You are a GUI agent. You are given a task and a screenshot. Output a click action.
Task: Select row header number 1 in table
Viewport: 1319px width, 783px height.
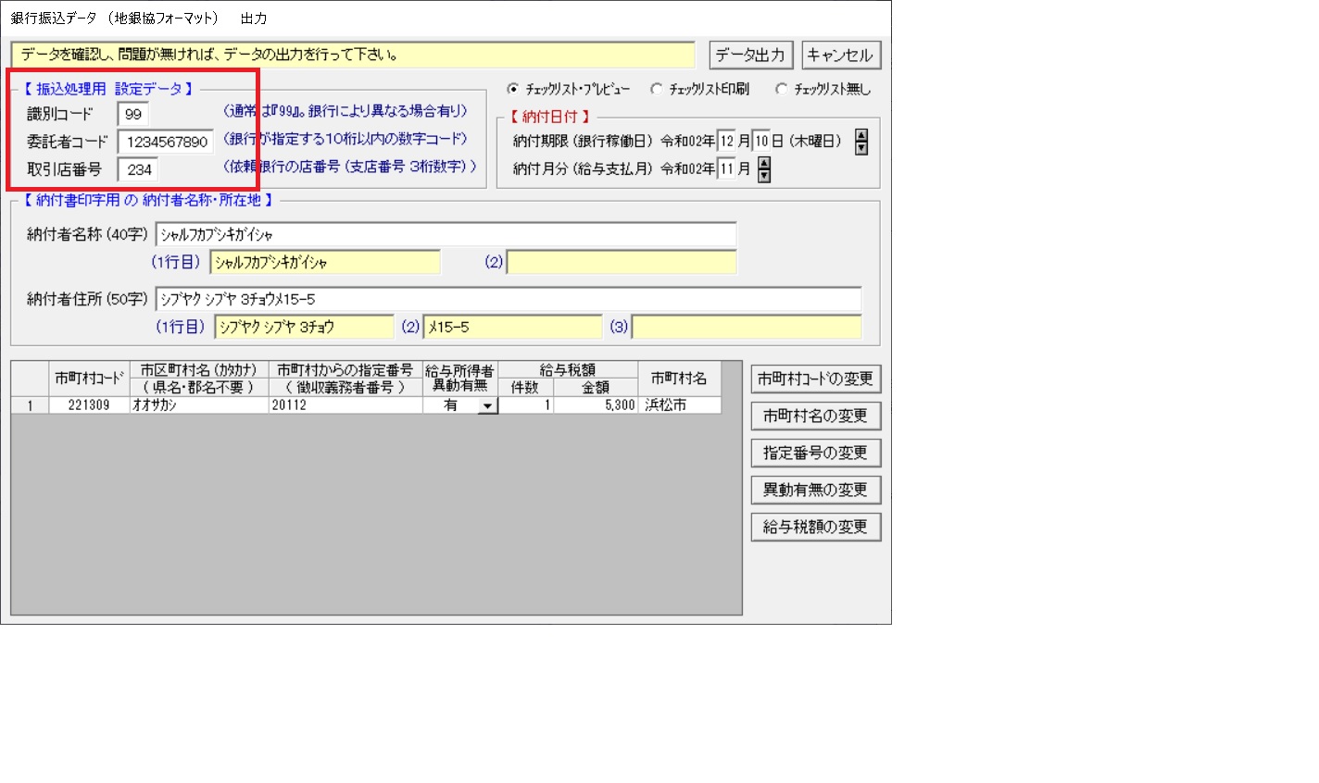tap(30, 405)
